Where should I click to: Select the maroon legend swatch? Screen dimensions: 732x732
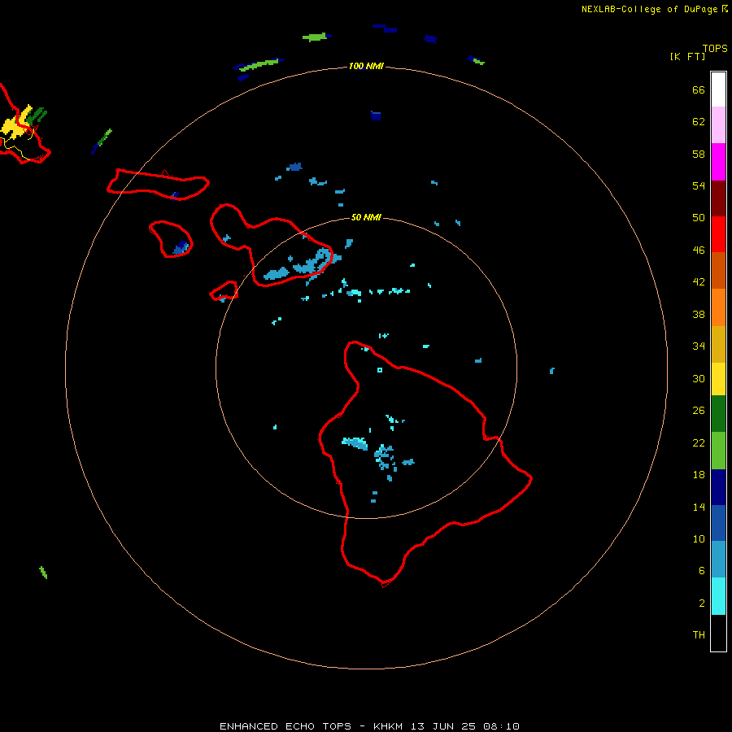click(x=718, y=198)
